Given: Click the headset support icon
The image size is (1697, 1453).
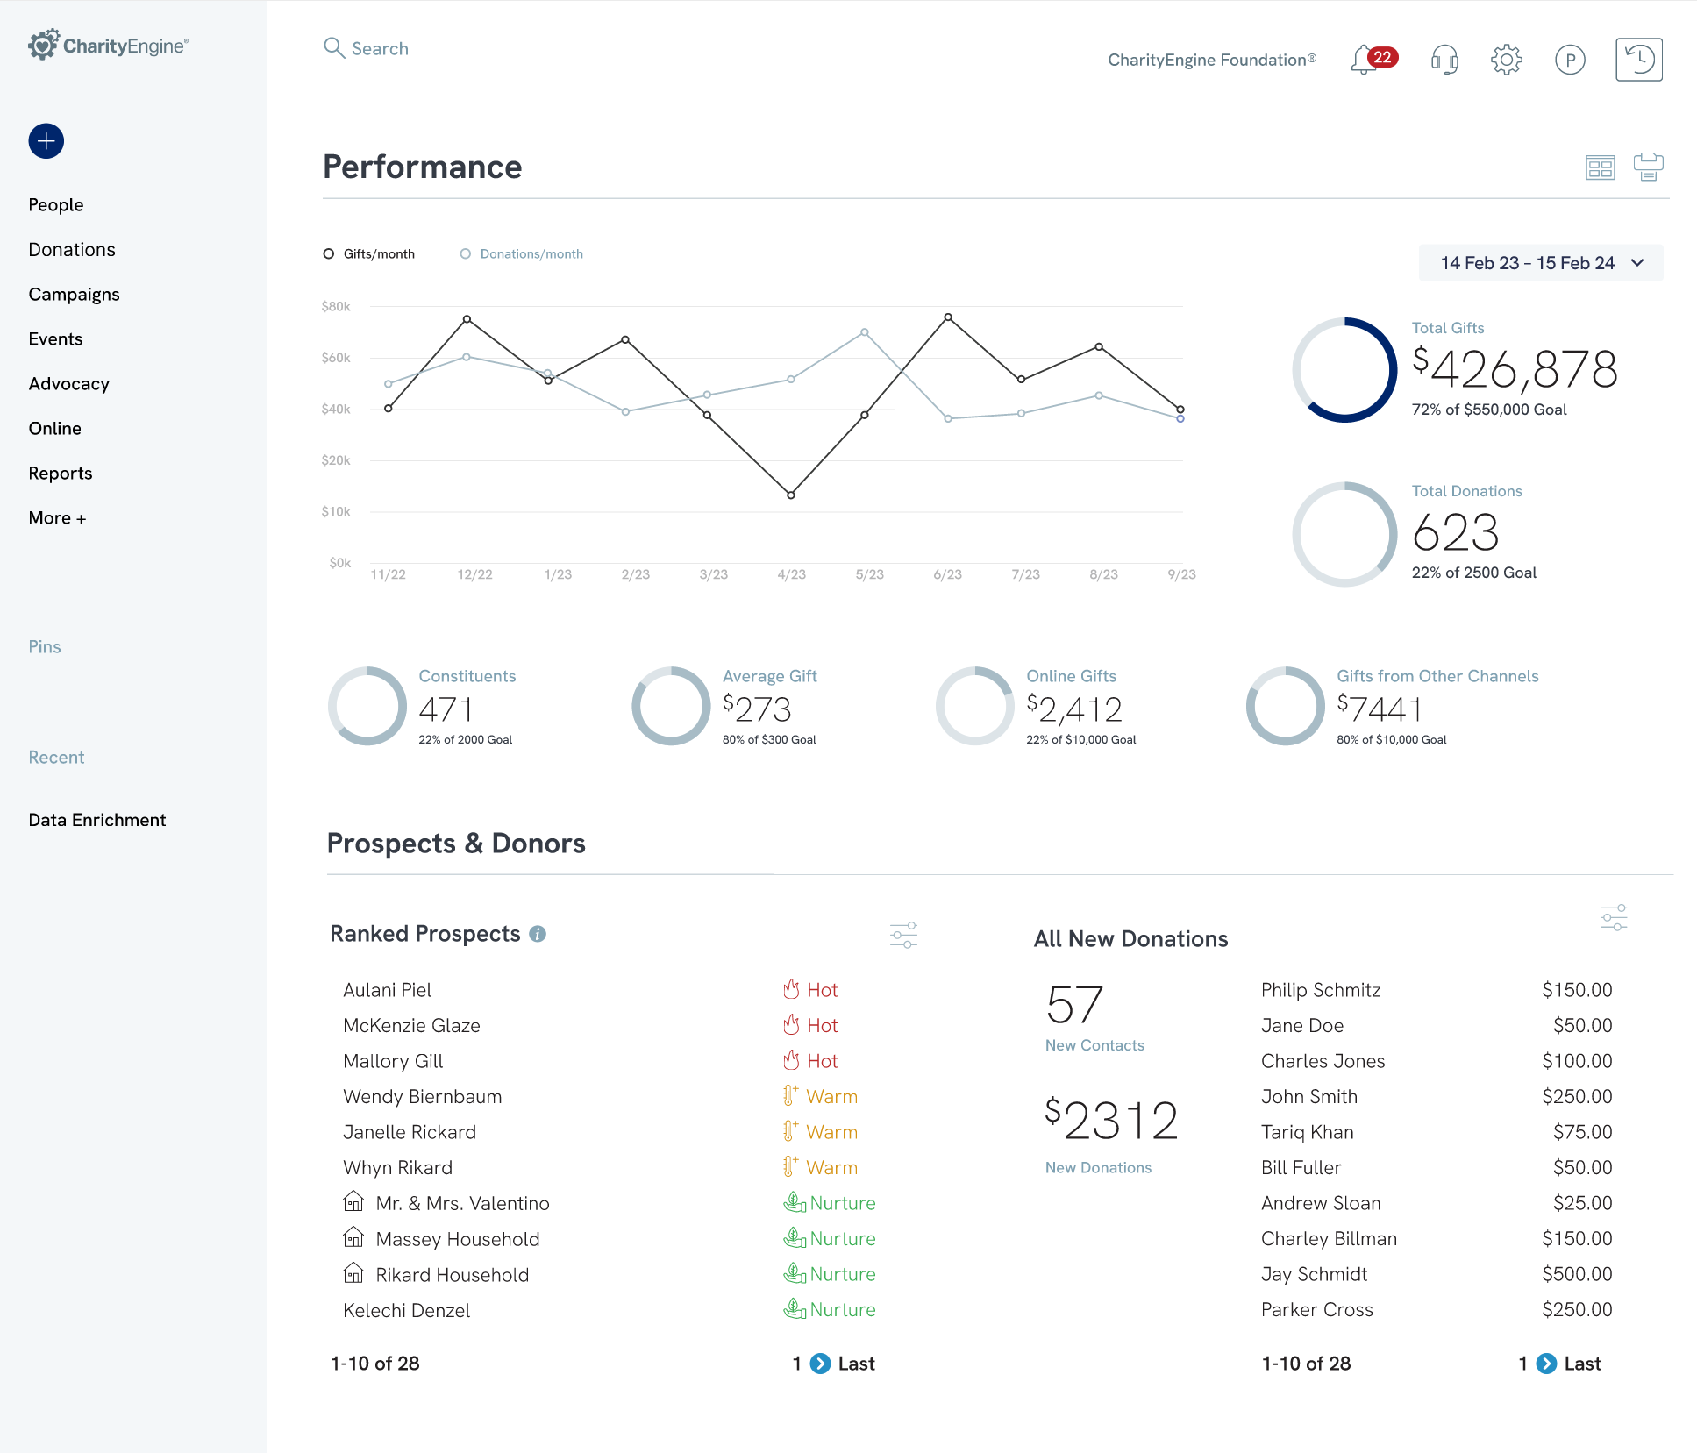Looking at the screenshot, I should click(x=1444, y=60).
